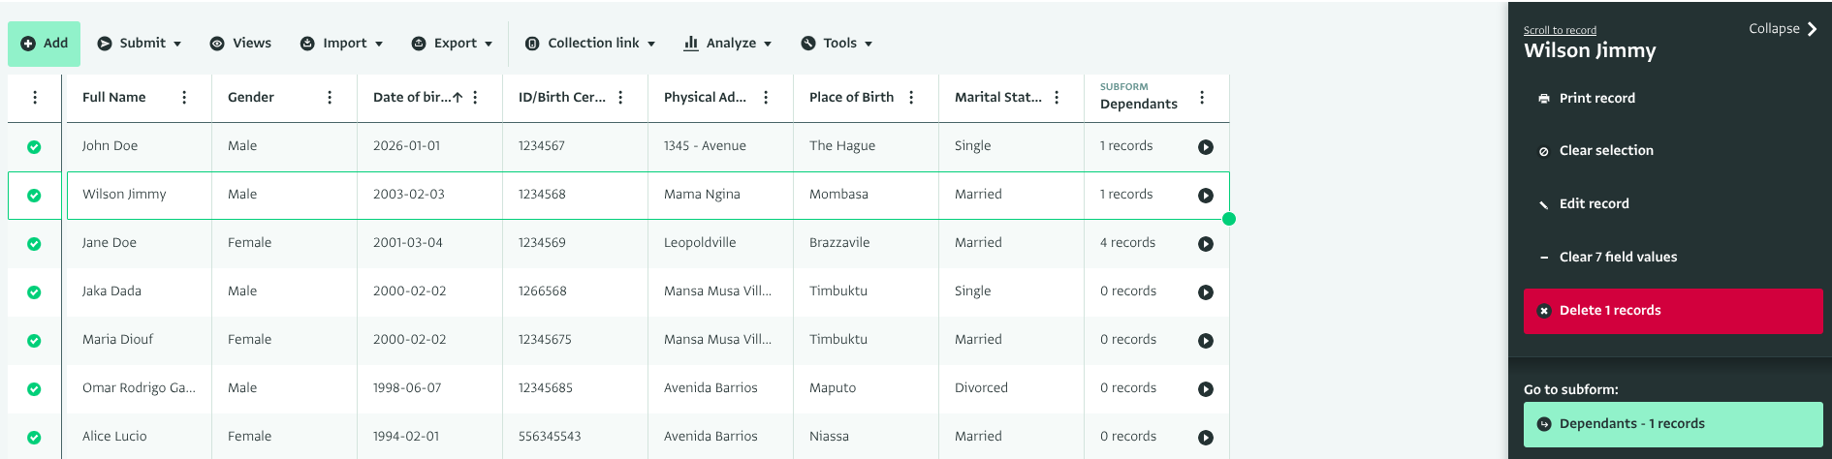Screen dimensions: 1832x459
Task: Toggle the status check for Maria Diouf
Action: [x=34, y=341]
